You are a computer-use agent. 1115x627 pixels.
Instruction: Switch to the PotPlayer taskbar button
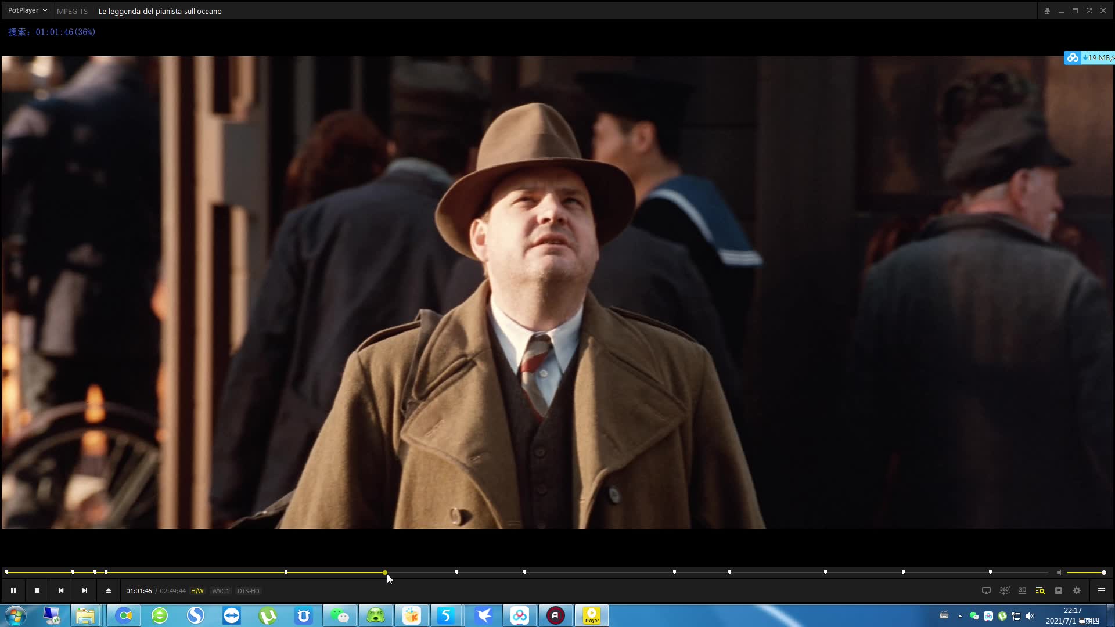(x=592, y=615)
